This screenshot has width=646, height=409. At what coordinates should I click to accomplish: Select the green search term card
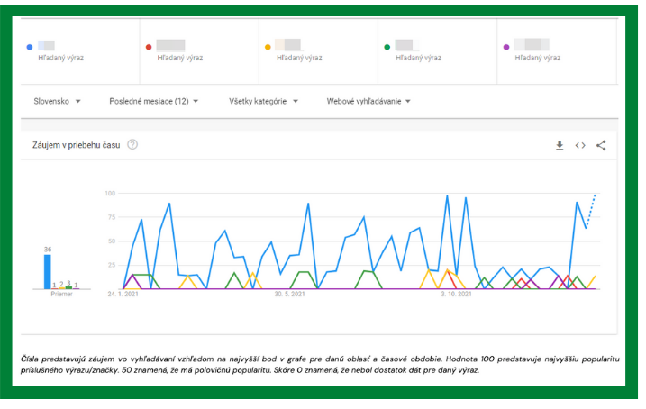point(438,51)
